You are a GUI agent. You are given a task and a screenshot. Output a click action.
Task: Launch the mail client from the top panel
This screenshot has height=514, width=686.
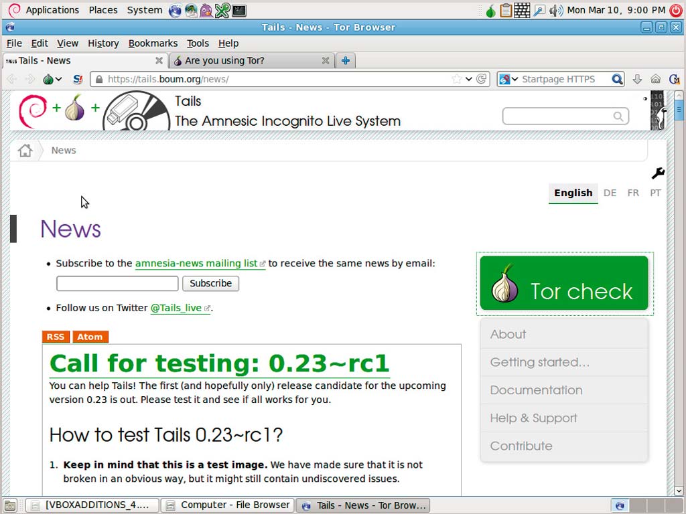click(191, 10)
